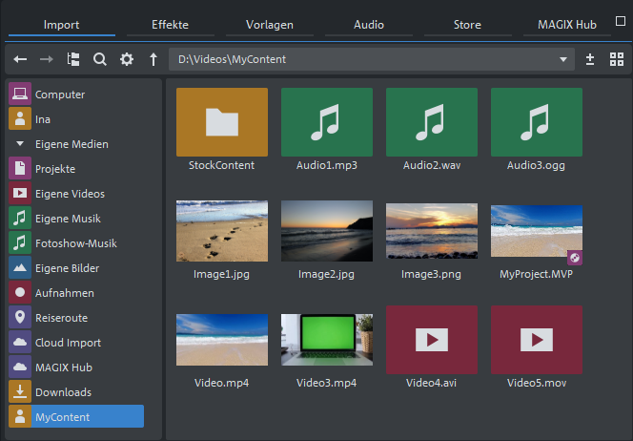Open Cloud Import in the sidebar
Screen dimensions: 633x441
pyautogui.click(x=68, y=343)
